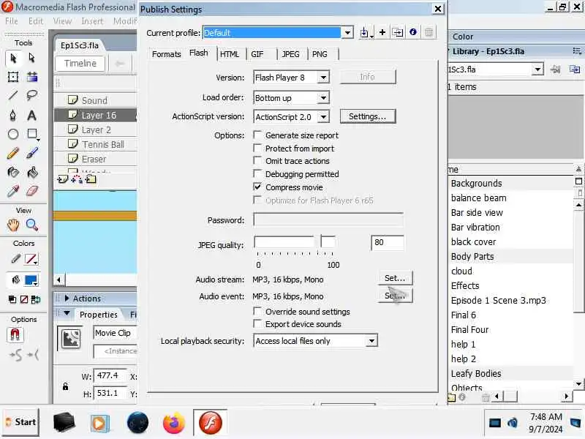The image size is (585, 439).
Task: Select the Brush tool
Action: pos(32,153)
